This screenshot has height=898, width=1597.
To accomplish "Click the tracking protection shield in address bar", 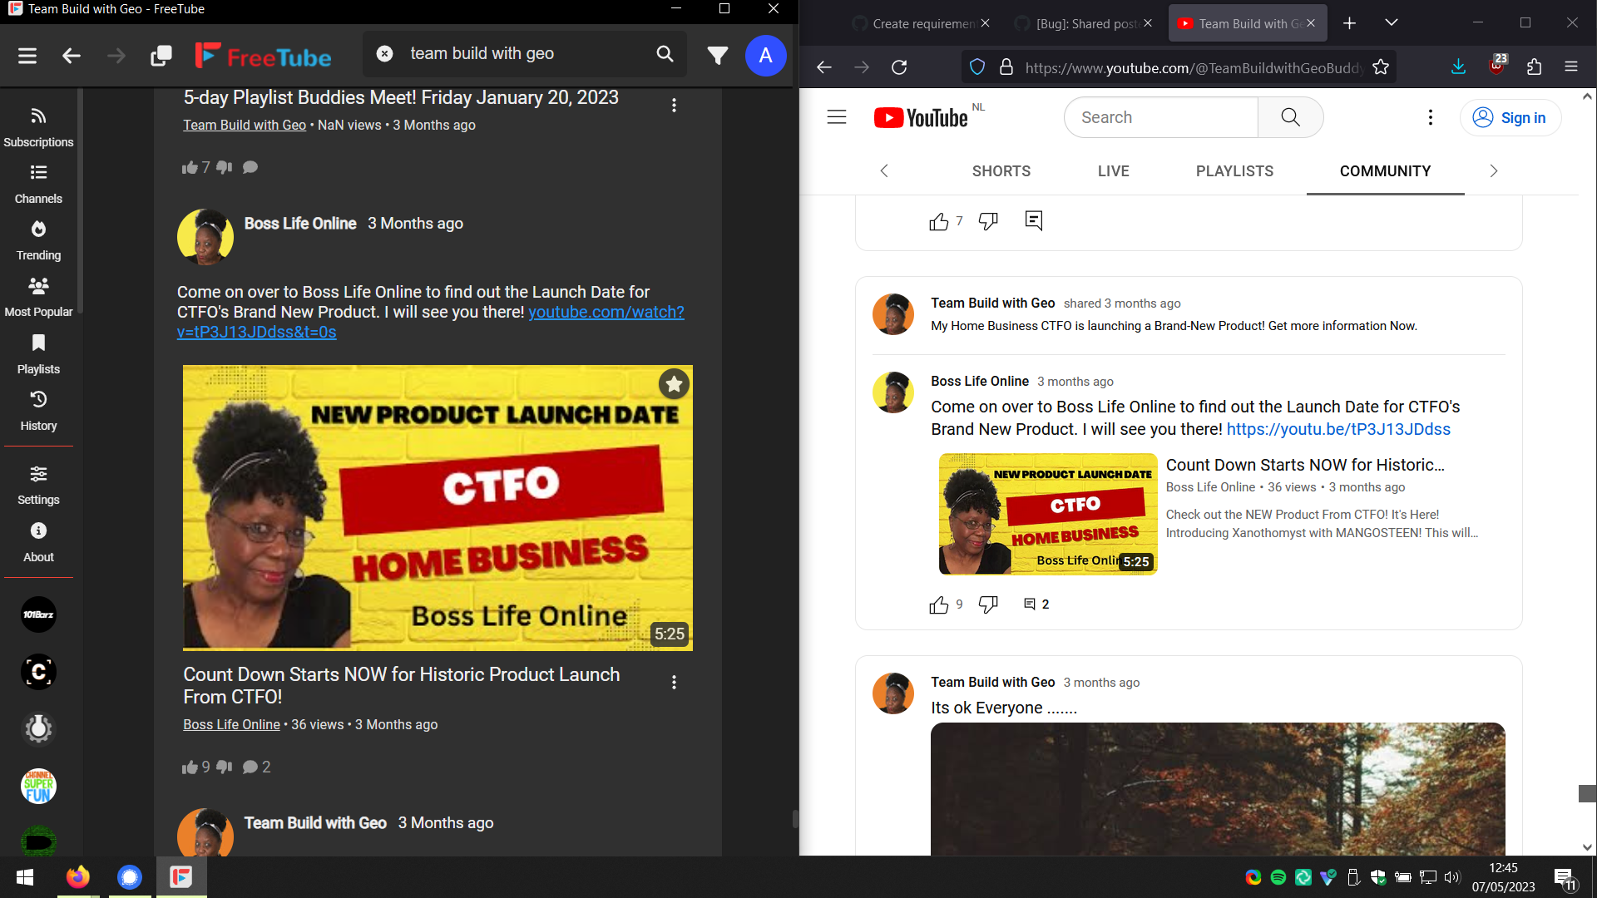I will (977, 67).
